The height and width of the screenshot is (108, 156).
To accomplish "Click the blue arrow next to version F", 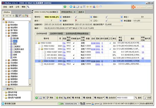I will 61,21.
